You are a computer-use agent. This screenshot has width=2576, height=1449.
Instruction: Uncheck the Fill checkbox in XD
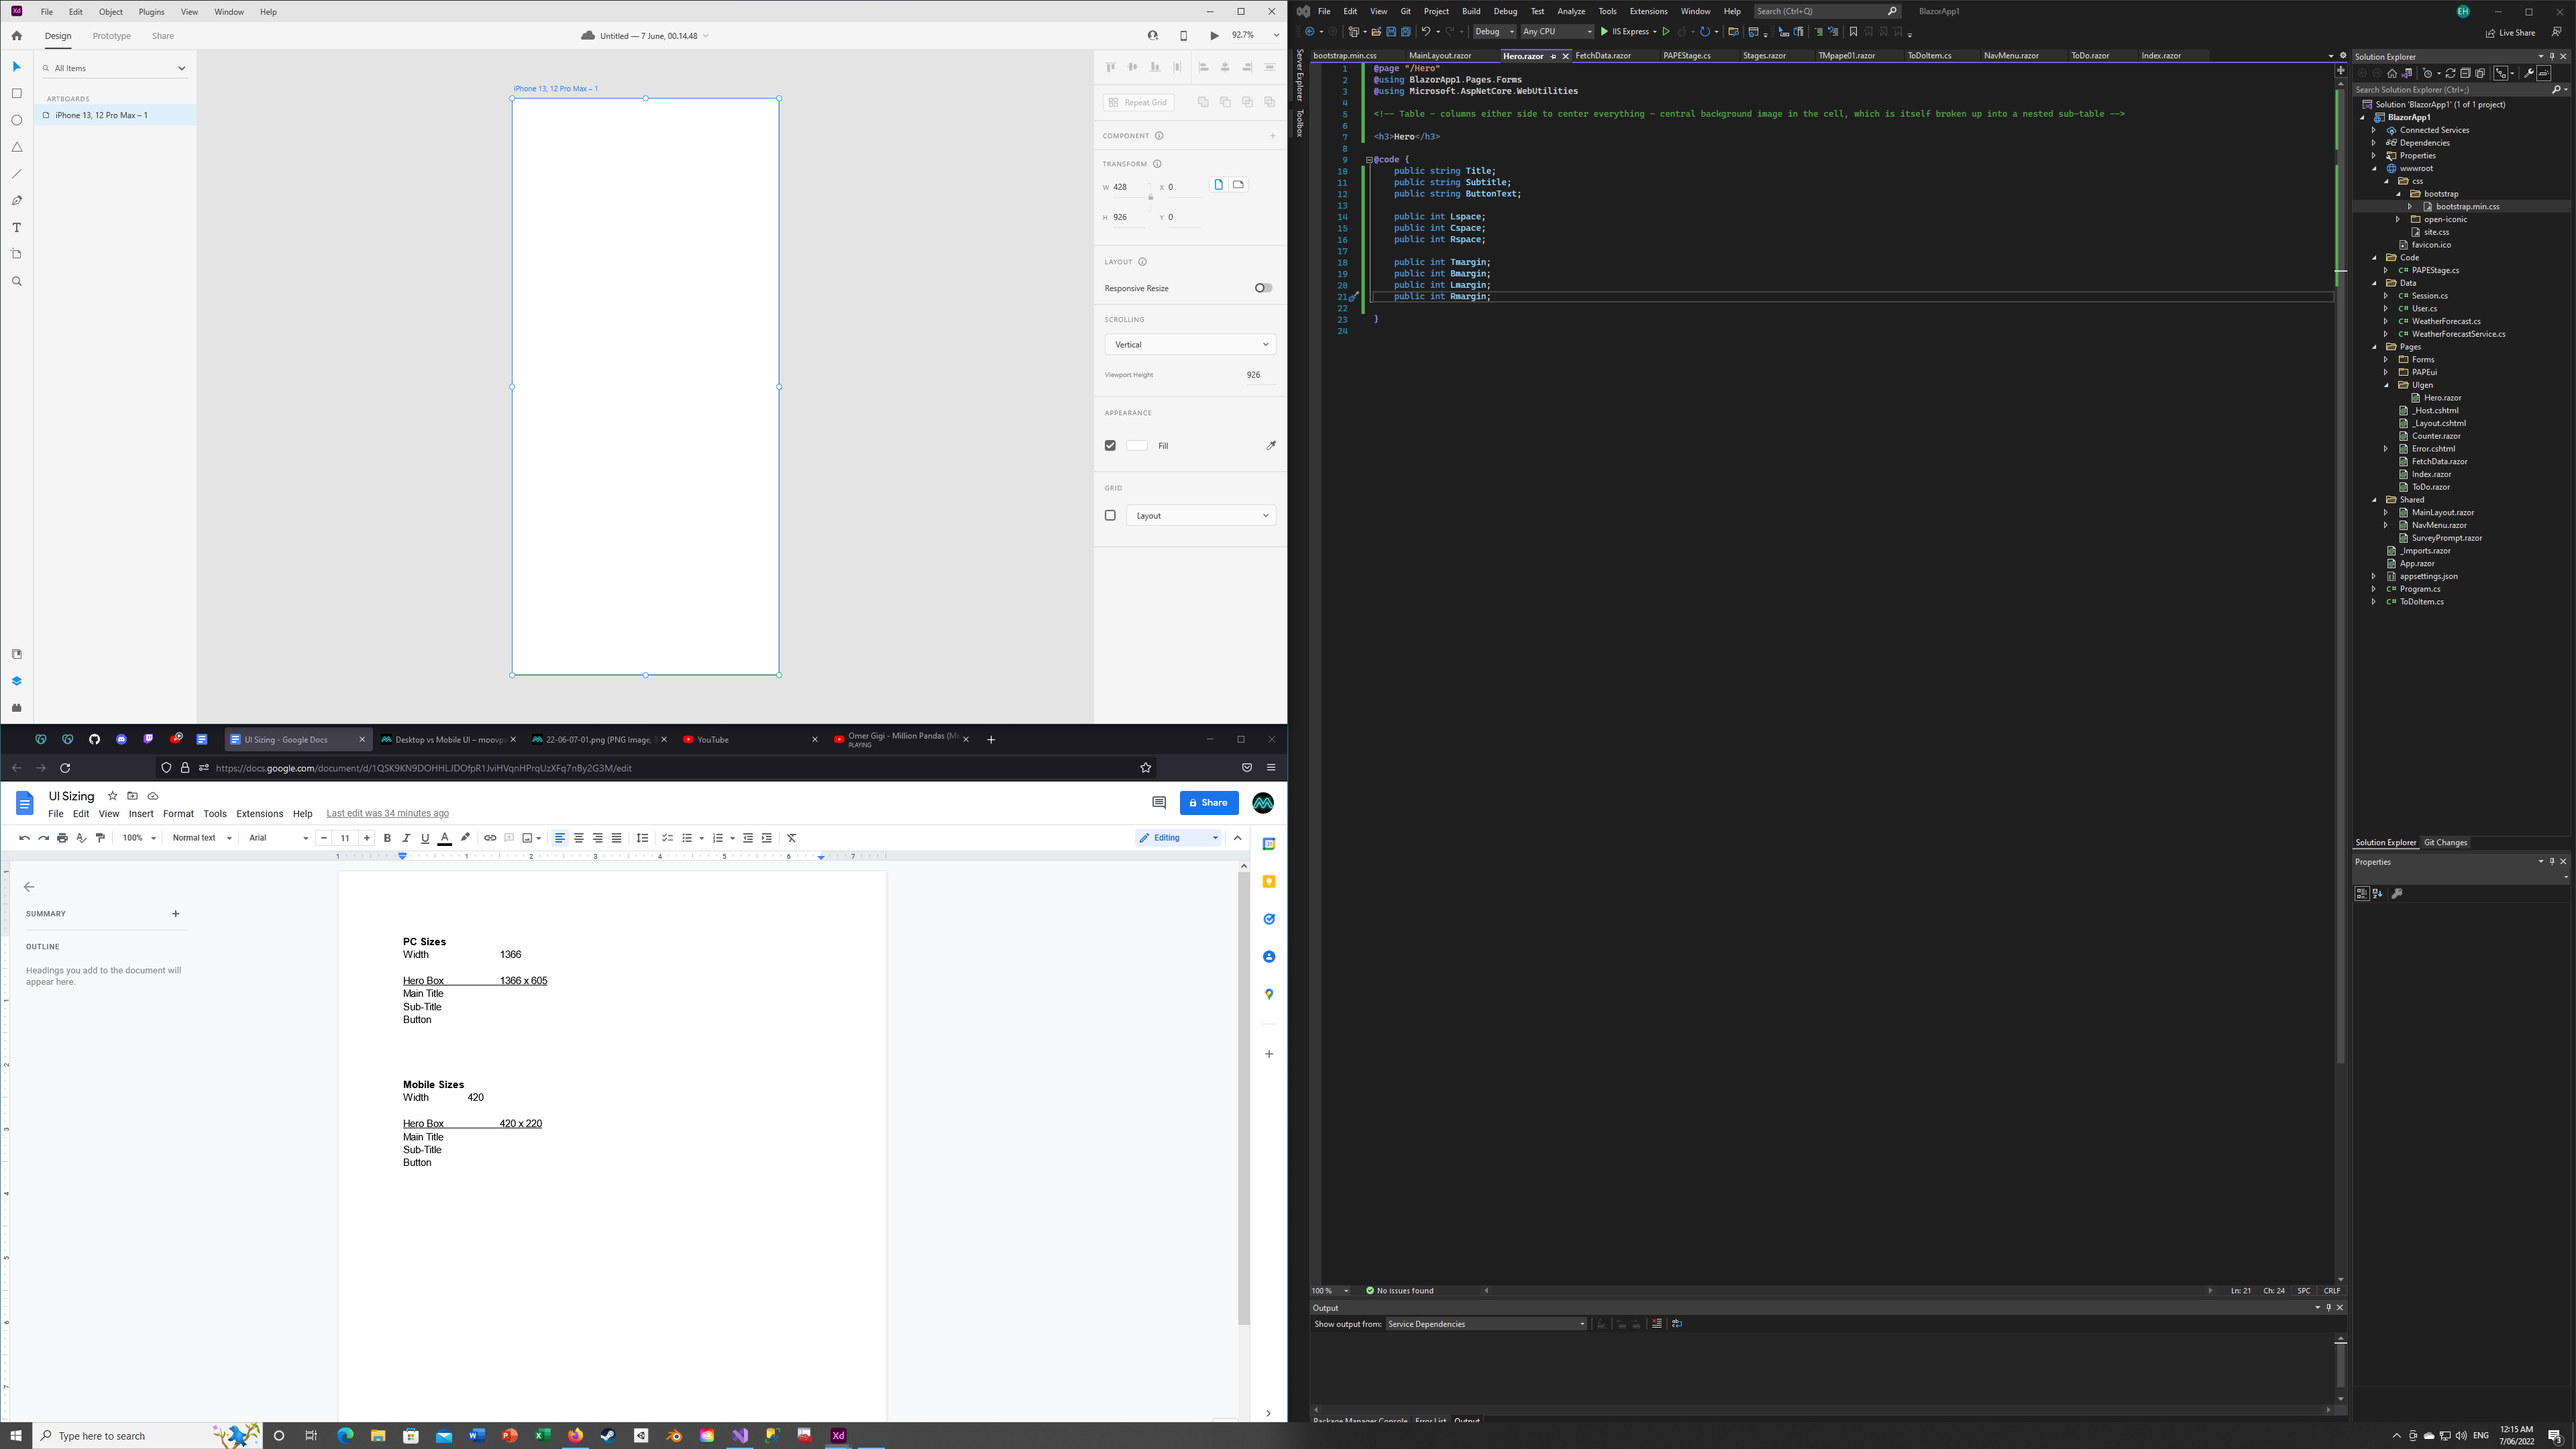click(1110, 446)
